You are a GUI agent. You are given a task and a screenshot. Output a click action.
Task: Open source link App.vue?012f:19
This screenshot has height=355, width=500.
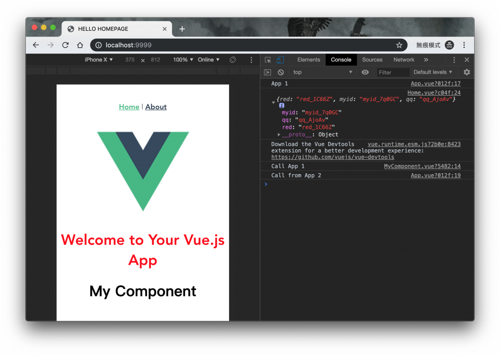pos(436,176)
